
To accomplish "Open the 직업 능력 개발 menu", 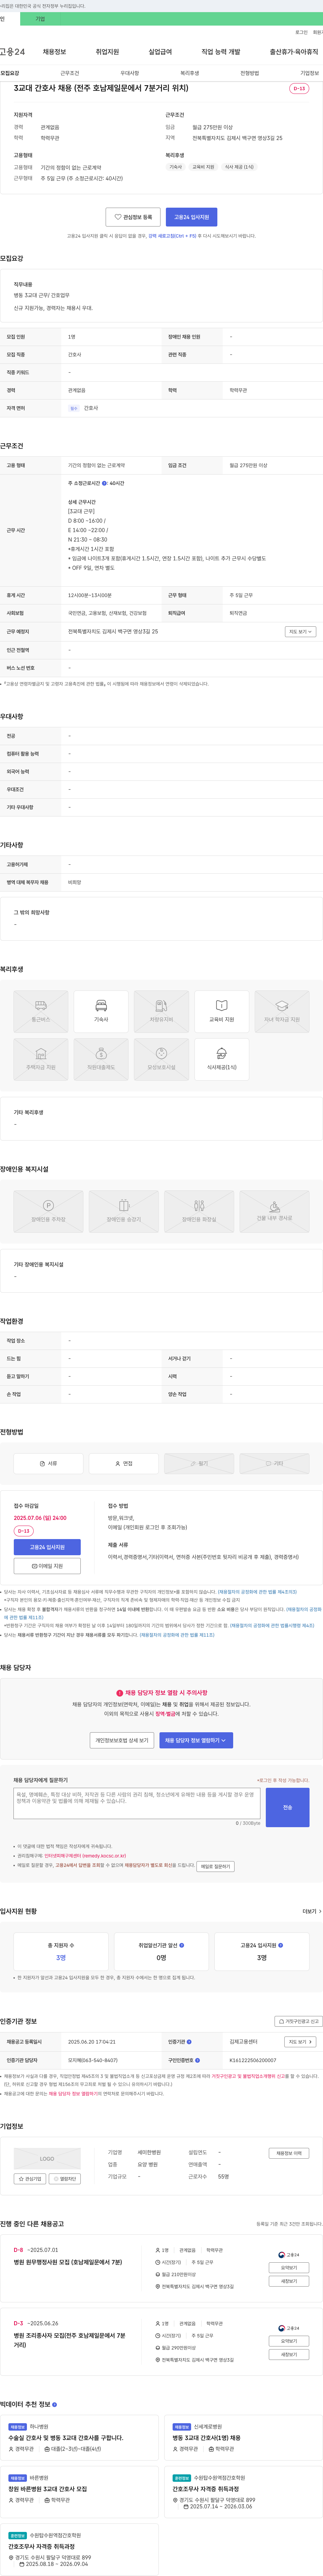I will pyautogui.click(x=221, y=52).
